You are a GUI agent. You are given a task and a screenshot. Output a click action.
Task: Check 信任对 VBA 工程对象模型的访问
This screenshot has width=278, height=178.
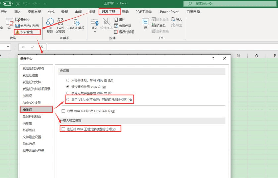(x=63, y=128)
